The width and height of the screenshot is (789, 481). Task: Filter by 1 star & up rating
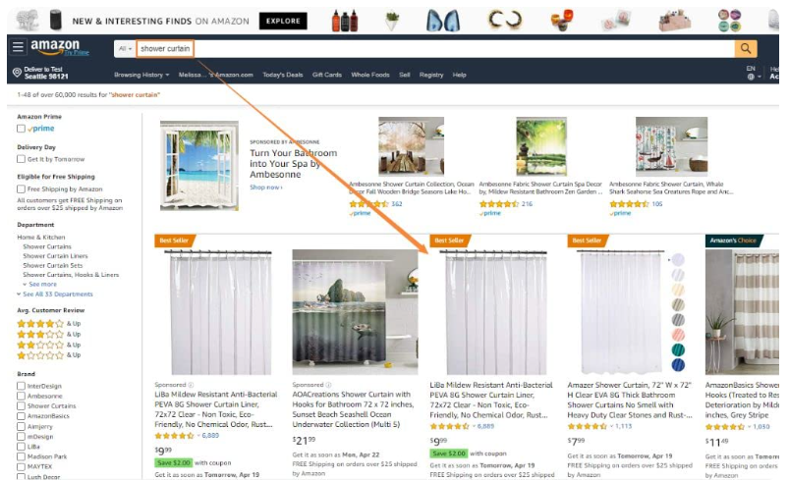(x=49, y=354)
